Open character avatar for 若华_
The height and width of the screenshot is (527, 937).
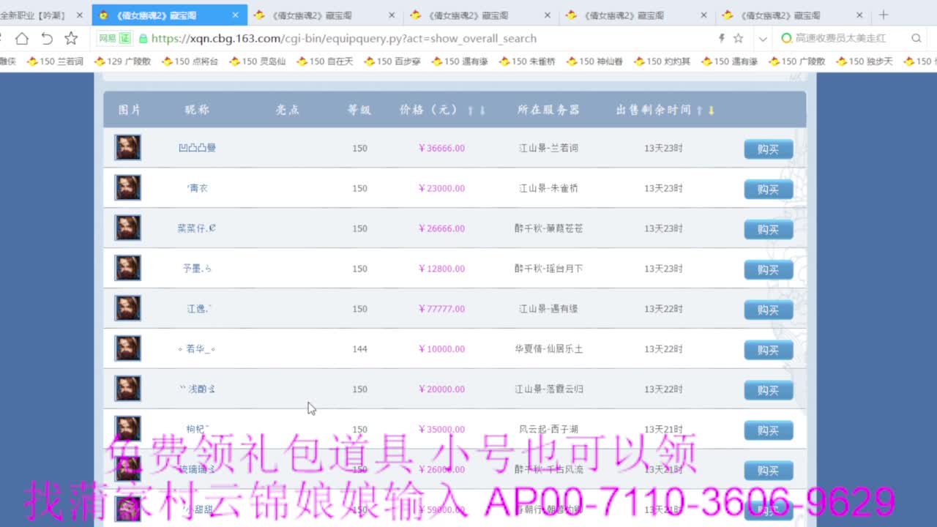127,348
